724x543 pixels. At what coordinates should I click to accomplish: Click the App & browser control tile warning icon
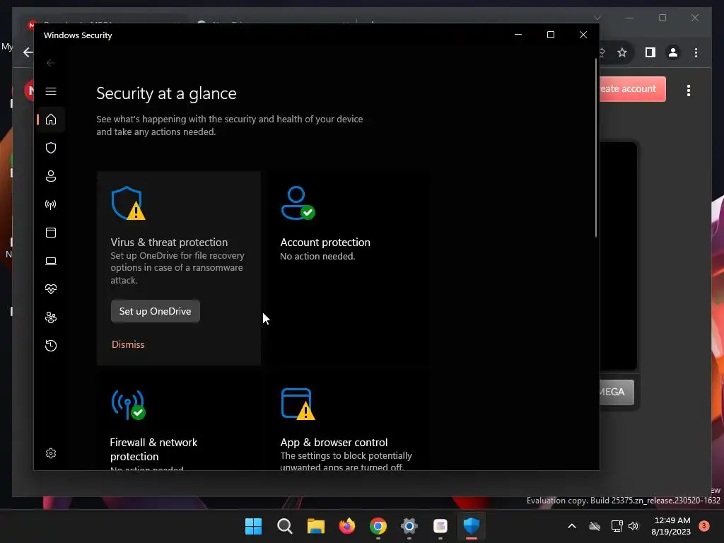tap(298, 404)
